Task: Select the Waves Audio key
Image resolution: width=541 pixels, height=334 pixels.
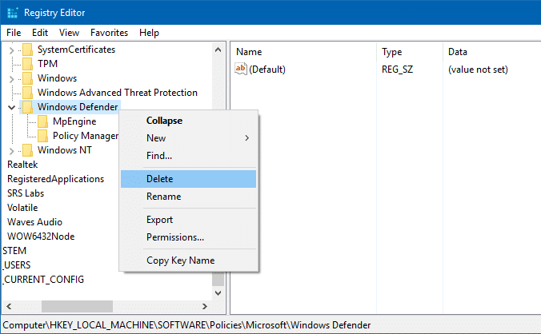Action: pos(34,222)
